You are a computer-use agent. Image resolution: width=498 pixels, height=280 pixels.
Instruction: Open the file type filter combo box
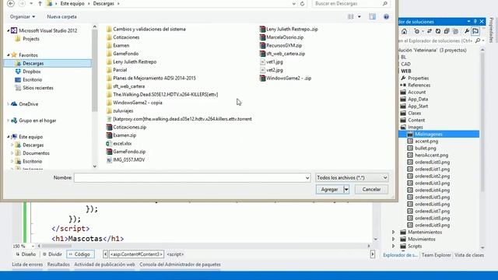pyautogui.click(x=352, y=177)
